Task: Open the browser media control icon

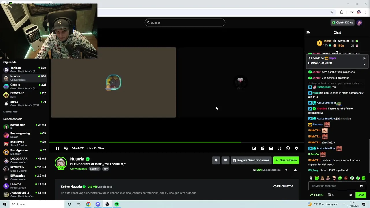Action: coord(352,12)
